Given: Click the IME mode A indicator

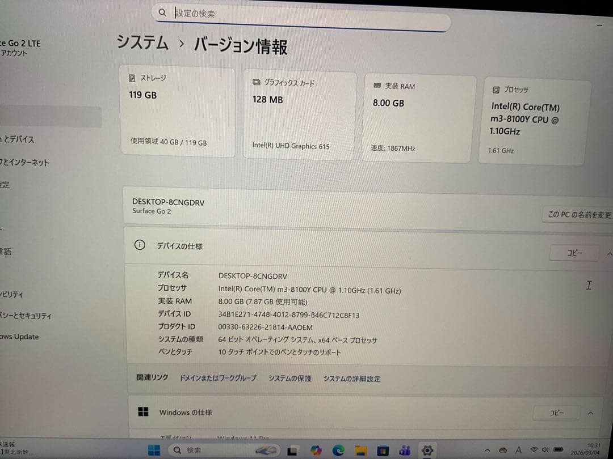Looking at the screenshot, I should 518,450.
